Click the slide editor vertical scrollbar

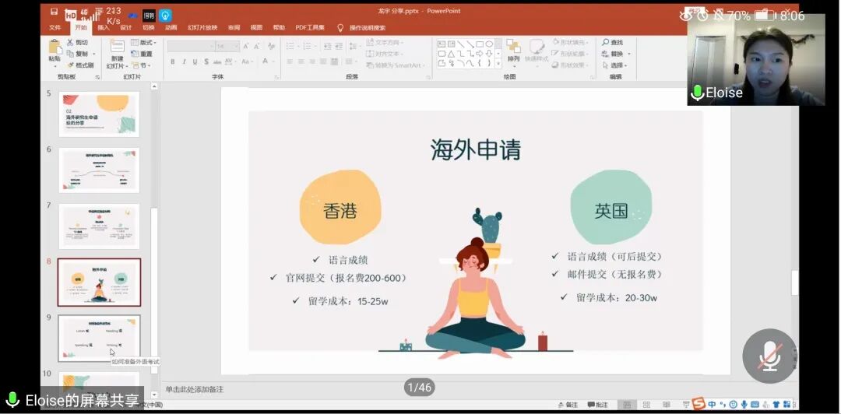point(794,283)
